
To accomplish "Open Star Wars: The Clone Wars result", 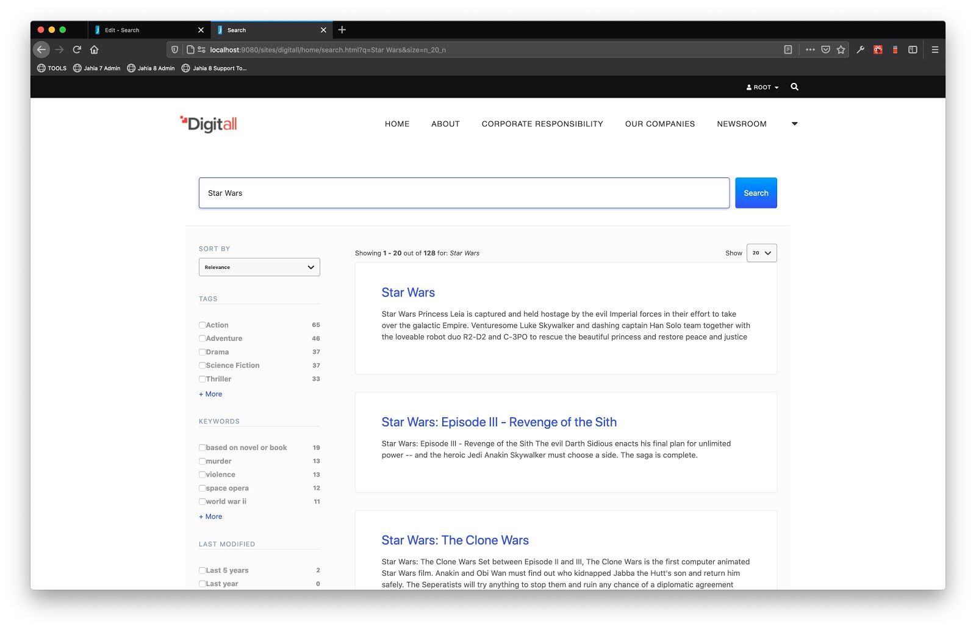I will coord(454,540).
